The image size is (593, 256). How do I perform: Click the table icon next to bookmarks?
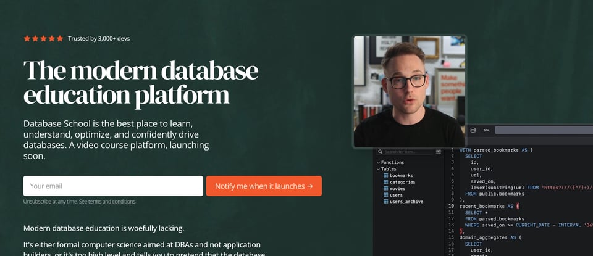click(x=385, y=176)
